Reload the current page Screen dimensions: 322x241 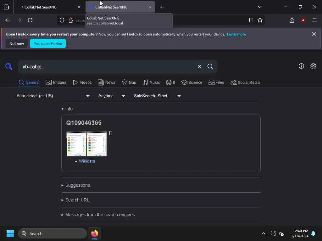(30, 20)
